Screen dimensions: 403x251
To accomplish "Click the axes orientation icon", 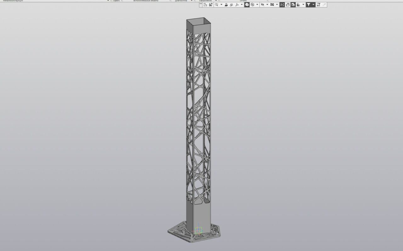I will click(x=237, y=5).
